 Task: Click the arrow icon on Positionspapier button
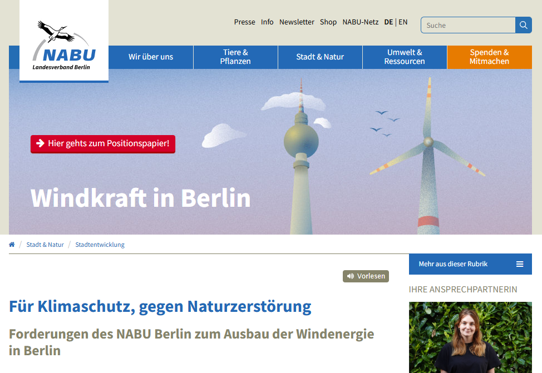click(x=40, y=143)
